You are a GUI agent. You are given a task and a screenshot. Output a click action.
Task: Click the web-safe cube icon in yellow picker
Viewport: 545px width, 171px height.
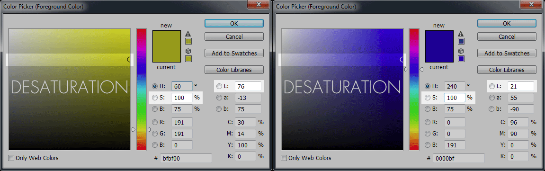[188, 51]
